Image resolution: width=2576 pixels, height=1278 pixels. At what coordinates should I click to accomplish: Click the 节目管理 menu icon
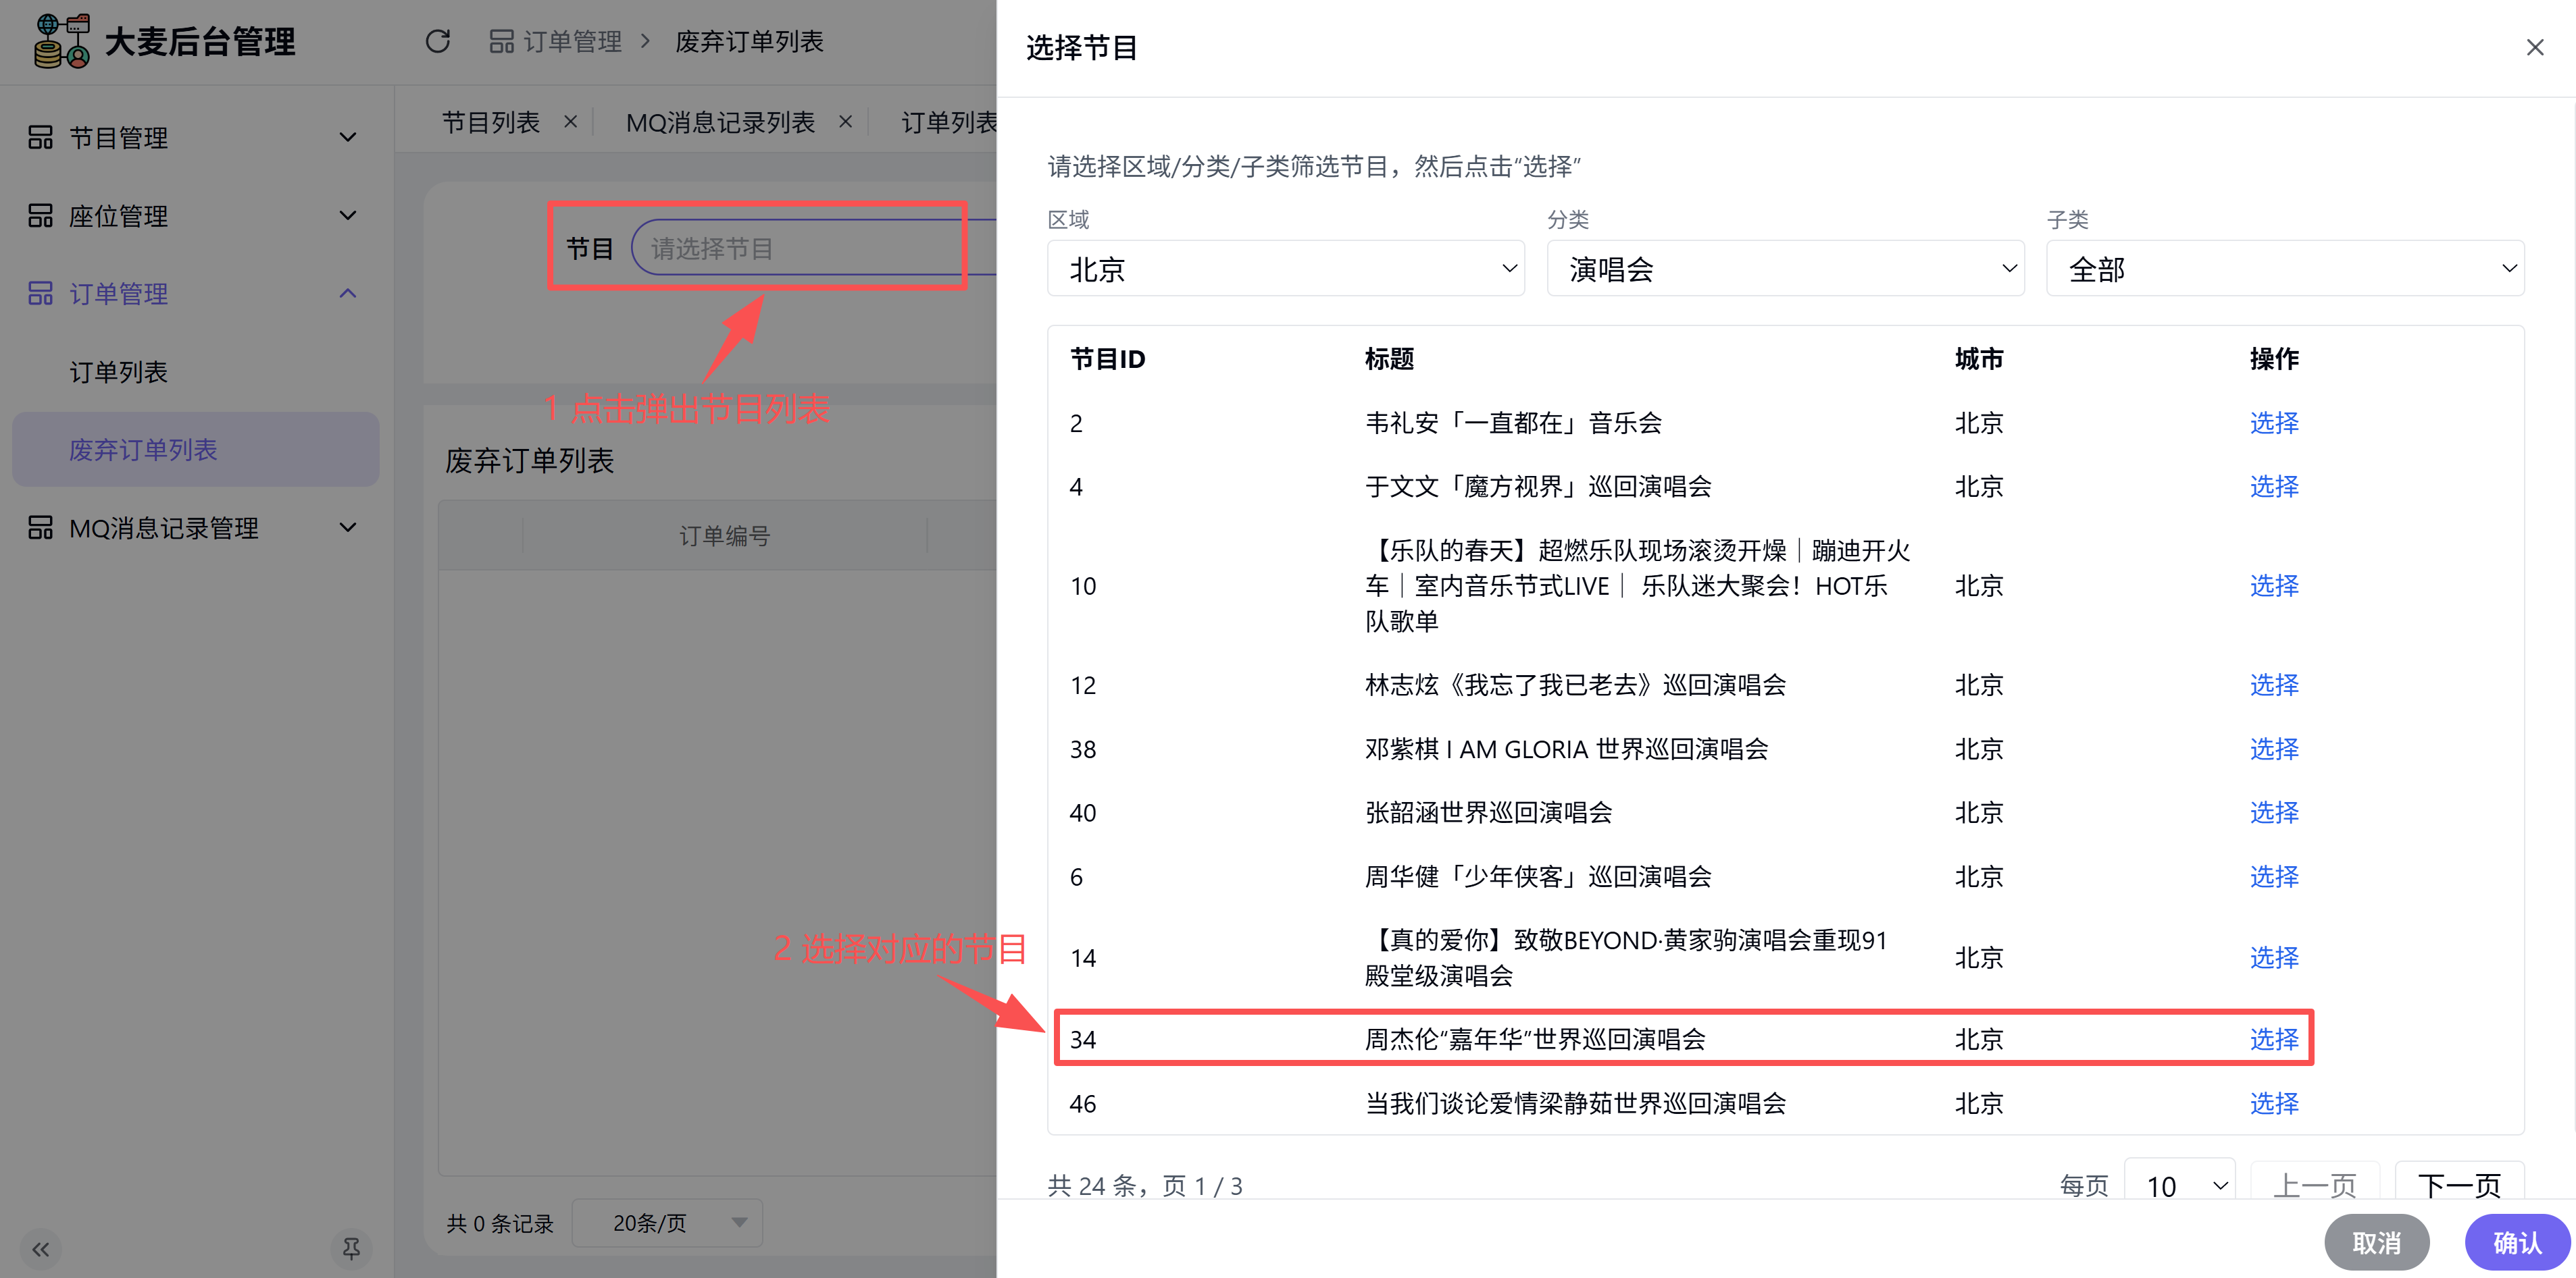pos(40,137)
